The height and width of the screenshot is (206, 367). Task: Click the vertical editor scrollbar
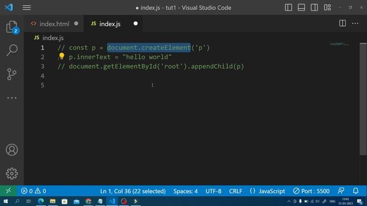[x=363, y=99]
